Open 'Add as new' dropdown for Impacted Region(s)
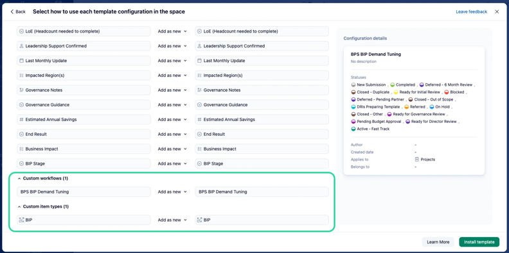 [x=172, y=76]
